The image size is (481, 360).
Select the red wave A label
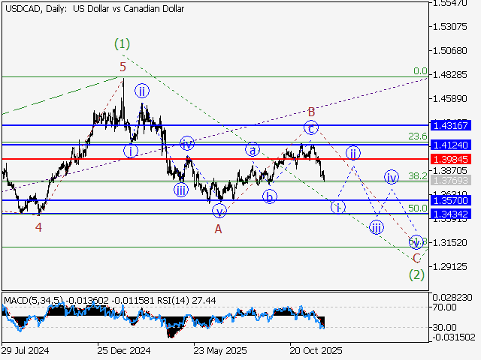point(218,229)
